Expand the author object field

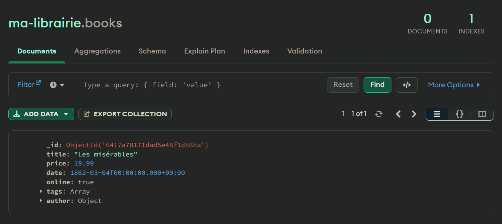41,201
